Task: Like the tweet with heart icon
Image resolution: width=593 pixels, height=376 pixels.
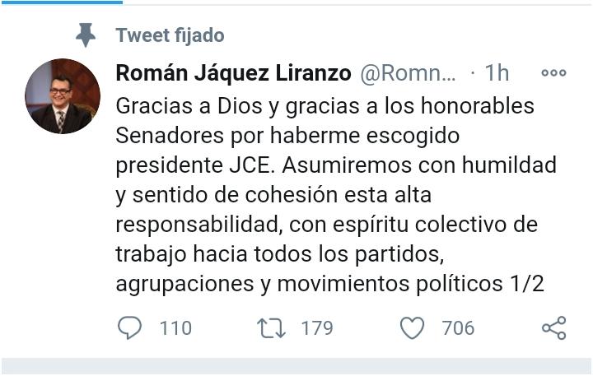Action: (413, 327)
